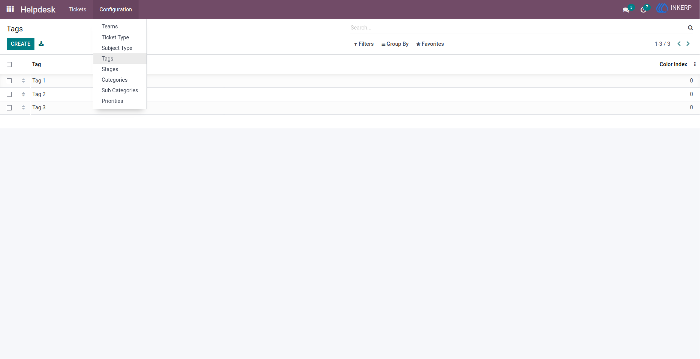Click the CREATE button
The width and height of the screenshot is (700, 359).
tap(20, 44)
